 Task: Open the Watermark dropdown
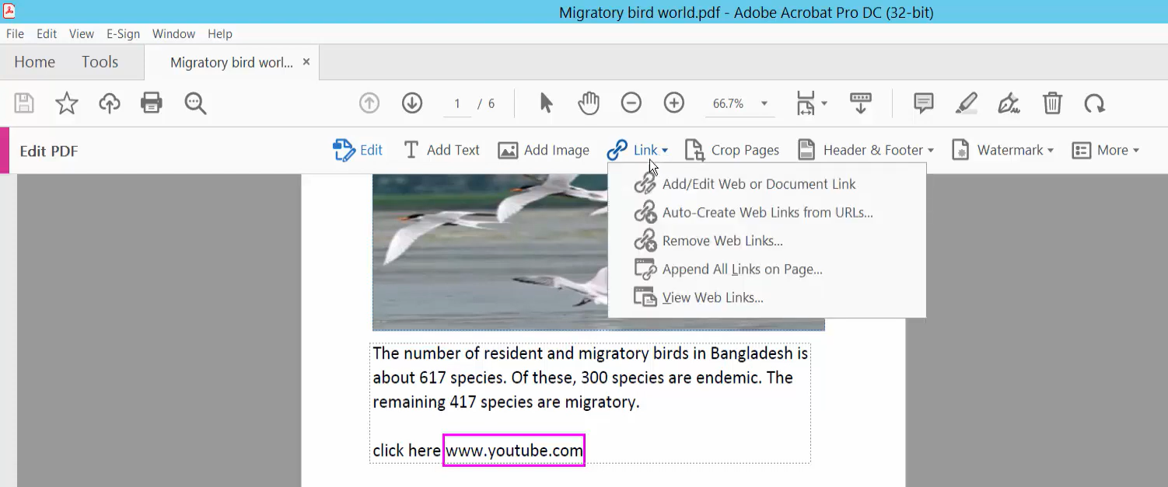point(1003,150)
